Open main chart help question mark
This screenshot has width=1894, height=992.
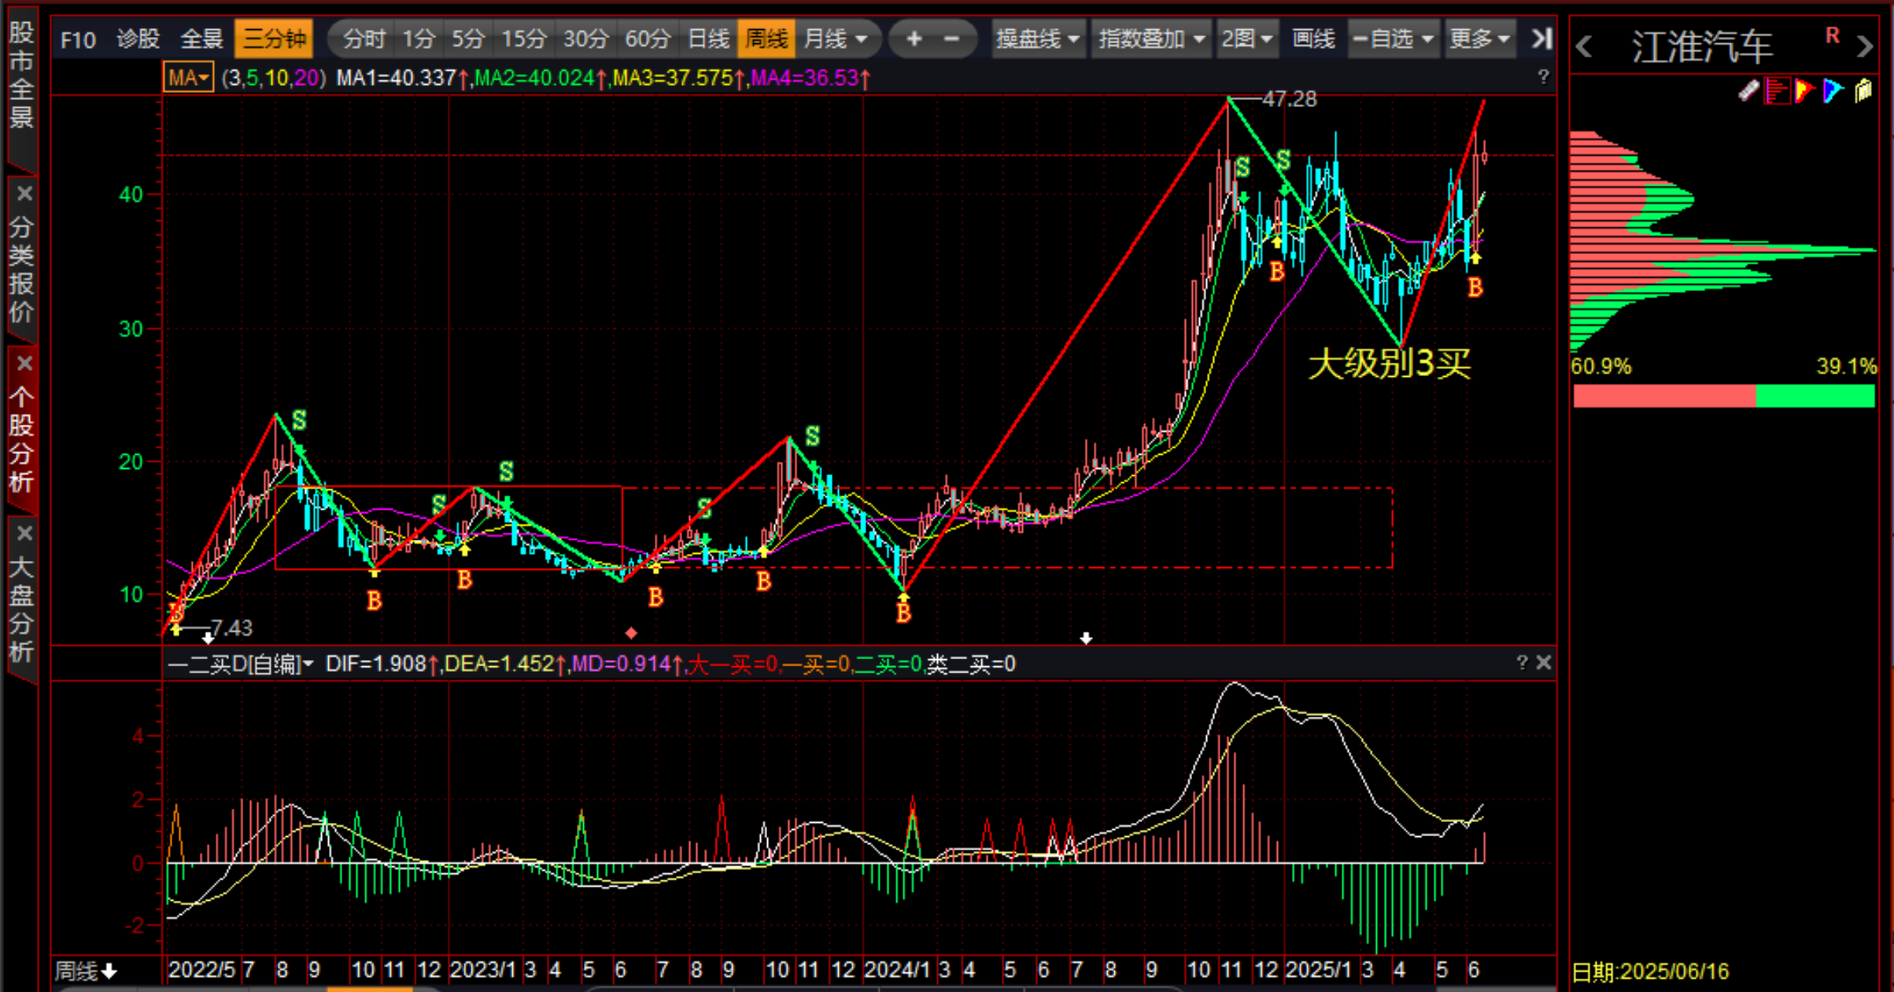coord(1543,76)
